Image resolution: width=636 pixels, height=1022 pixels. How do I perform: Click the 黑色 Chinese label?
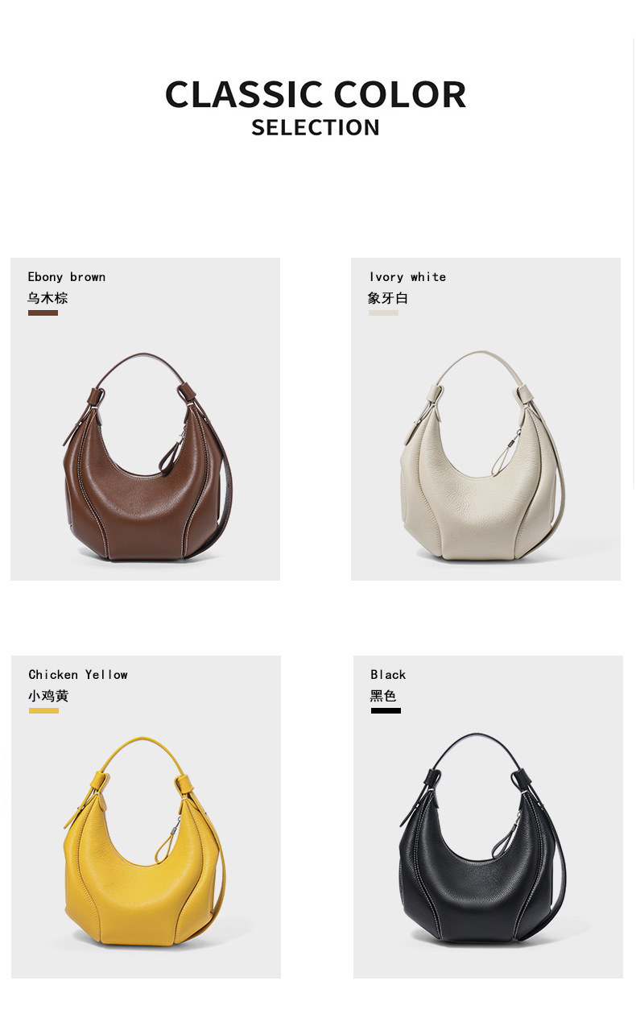(383, 696)
